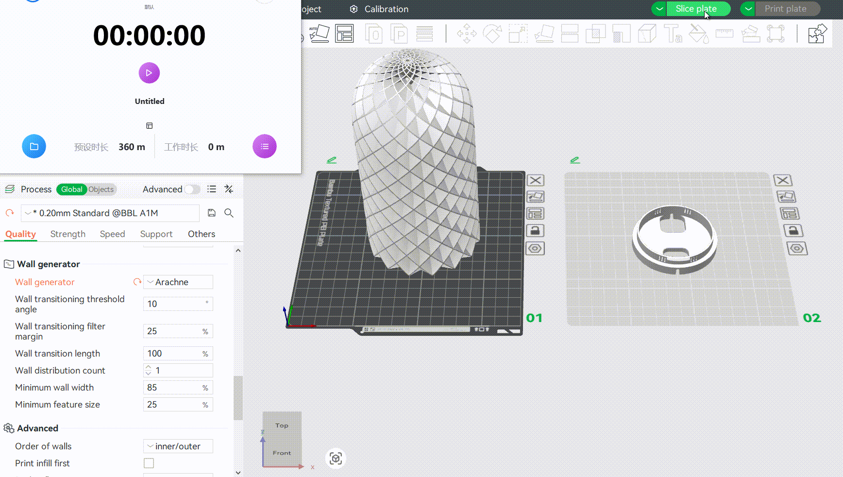Toggle the lock on plate 01
Screen dimensions: 843x477
click(x=535, y=231)
